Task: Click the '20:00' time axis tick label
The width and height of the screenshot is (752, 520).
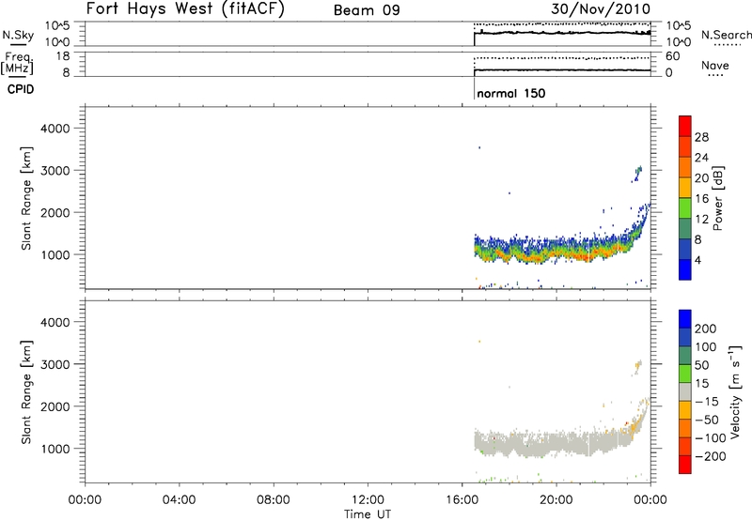Action: point(556,500)
